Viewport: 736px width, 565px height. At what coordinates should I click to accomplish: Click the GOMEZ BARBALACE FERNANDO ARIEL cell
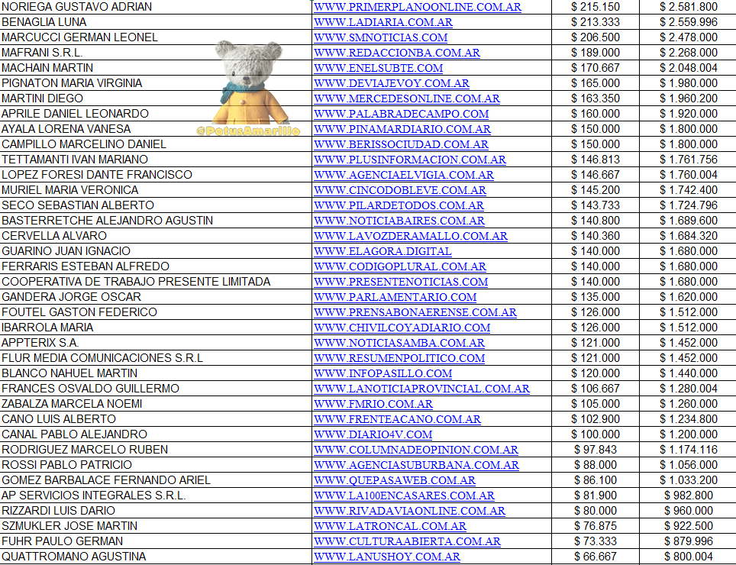tap(156, 479)
